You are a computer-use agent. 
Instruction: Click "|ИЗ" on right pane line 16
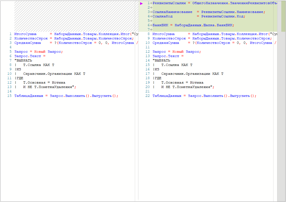(156, 69)
